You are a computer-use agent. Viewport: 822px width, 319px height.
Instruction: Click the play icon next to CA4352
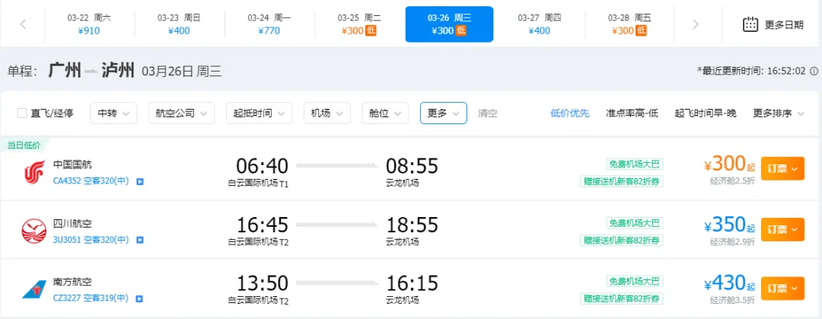point(140,181)
